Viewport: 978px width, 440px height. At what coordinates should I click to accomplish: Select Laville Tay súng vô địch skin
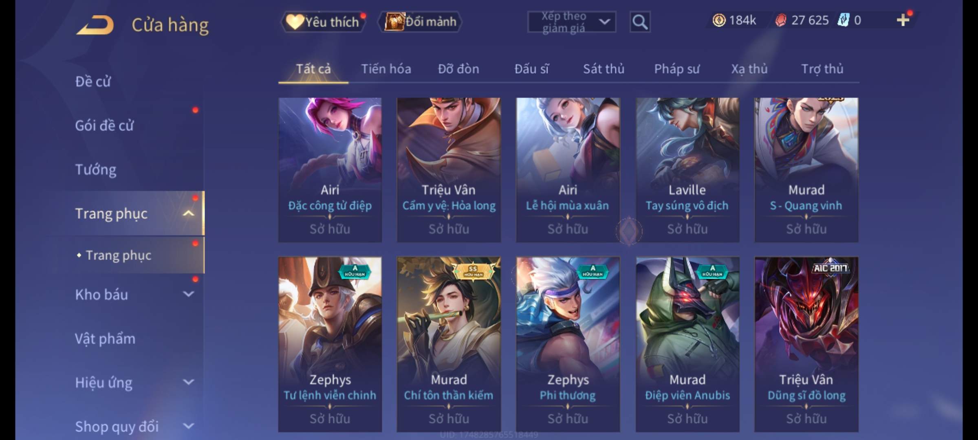point(687,170)
